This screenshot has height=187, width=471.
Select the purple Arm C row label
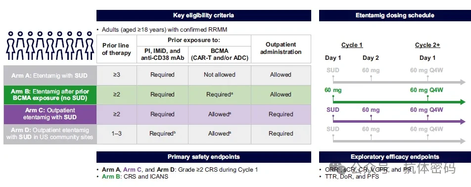(x=50, y=114)
